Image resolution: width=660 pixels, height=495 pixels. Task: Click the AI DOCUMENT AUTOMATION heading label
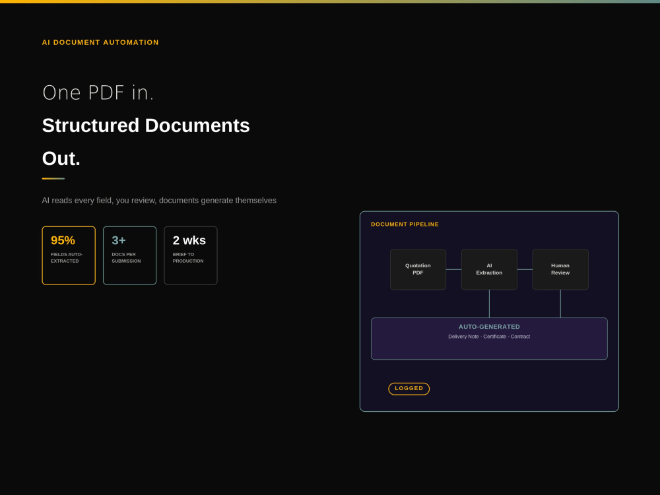[100, 42]
